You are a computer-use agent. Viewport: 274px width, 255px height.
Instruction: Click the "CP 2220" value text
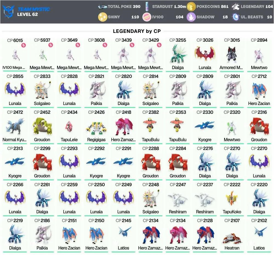(259, 185)
